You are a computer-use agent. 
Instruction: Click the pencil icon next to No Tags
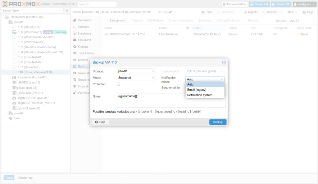(170, 12)
